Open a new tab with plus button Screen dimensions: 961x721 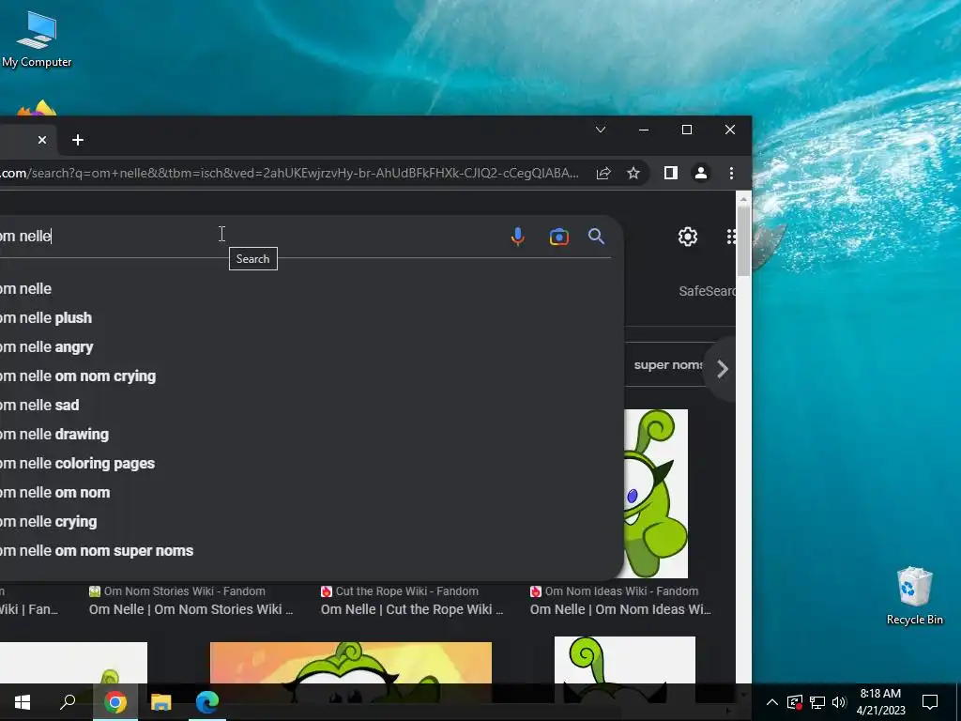click(78, 140)
